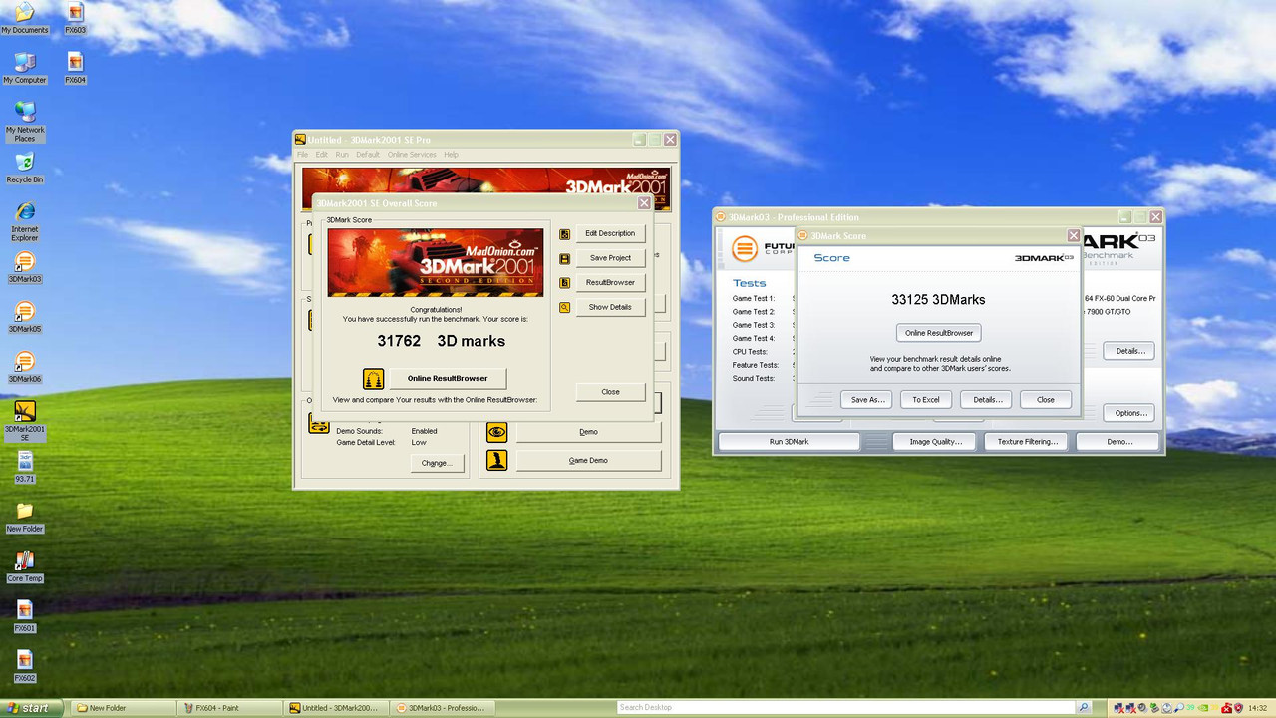Click the ResultBrowser icon beside its button
This screenshot has width=1276, height=718.
(565, 283)
